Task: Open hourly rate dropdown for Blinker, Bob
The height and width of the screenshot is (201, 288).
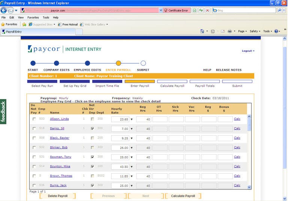Action: coord(132,148)
